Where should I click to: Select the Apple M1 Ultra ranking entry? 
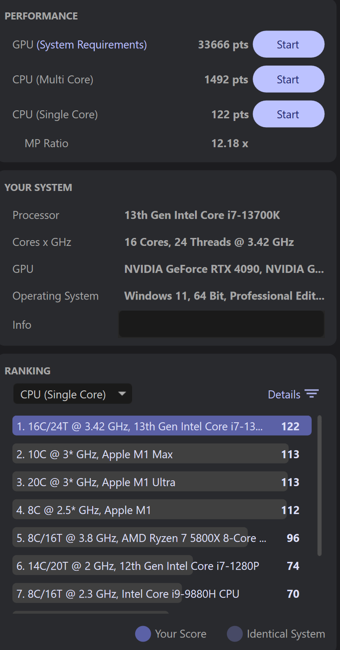(150, 482)
